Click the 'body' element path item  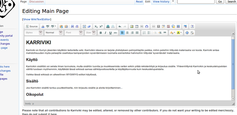pos(28,103)
